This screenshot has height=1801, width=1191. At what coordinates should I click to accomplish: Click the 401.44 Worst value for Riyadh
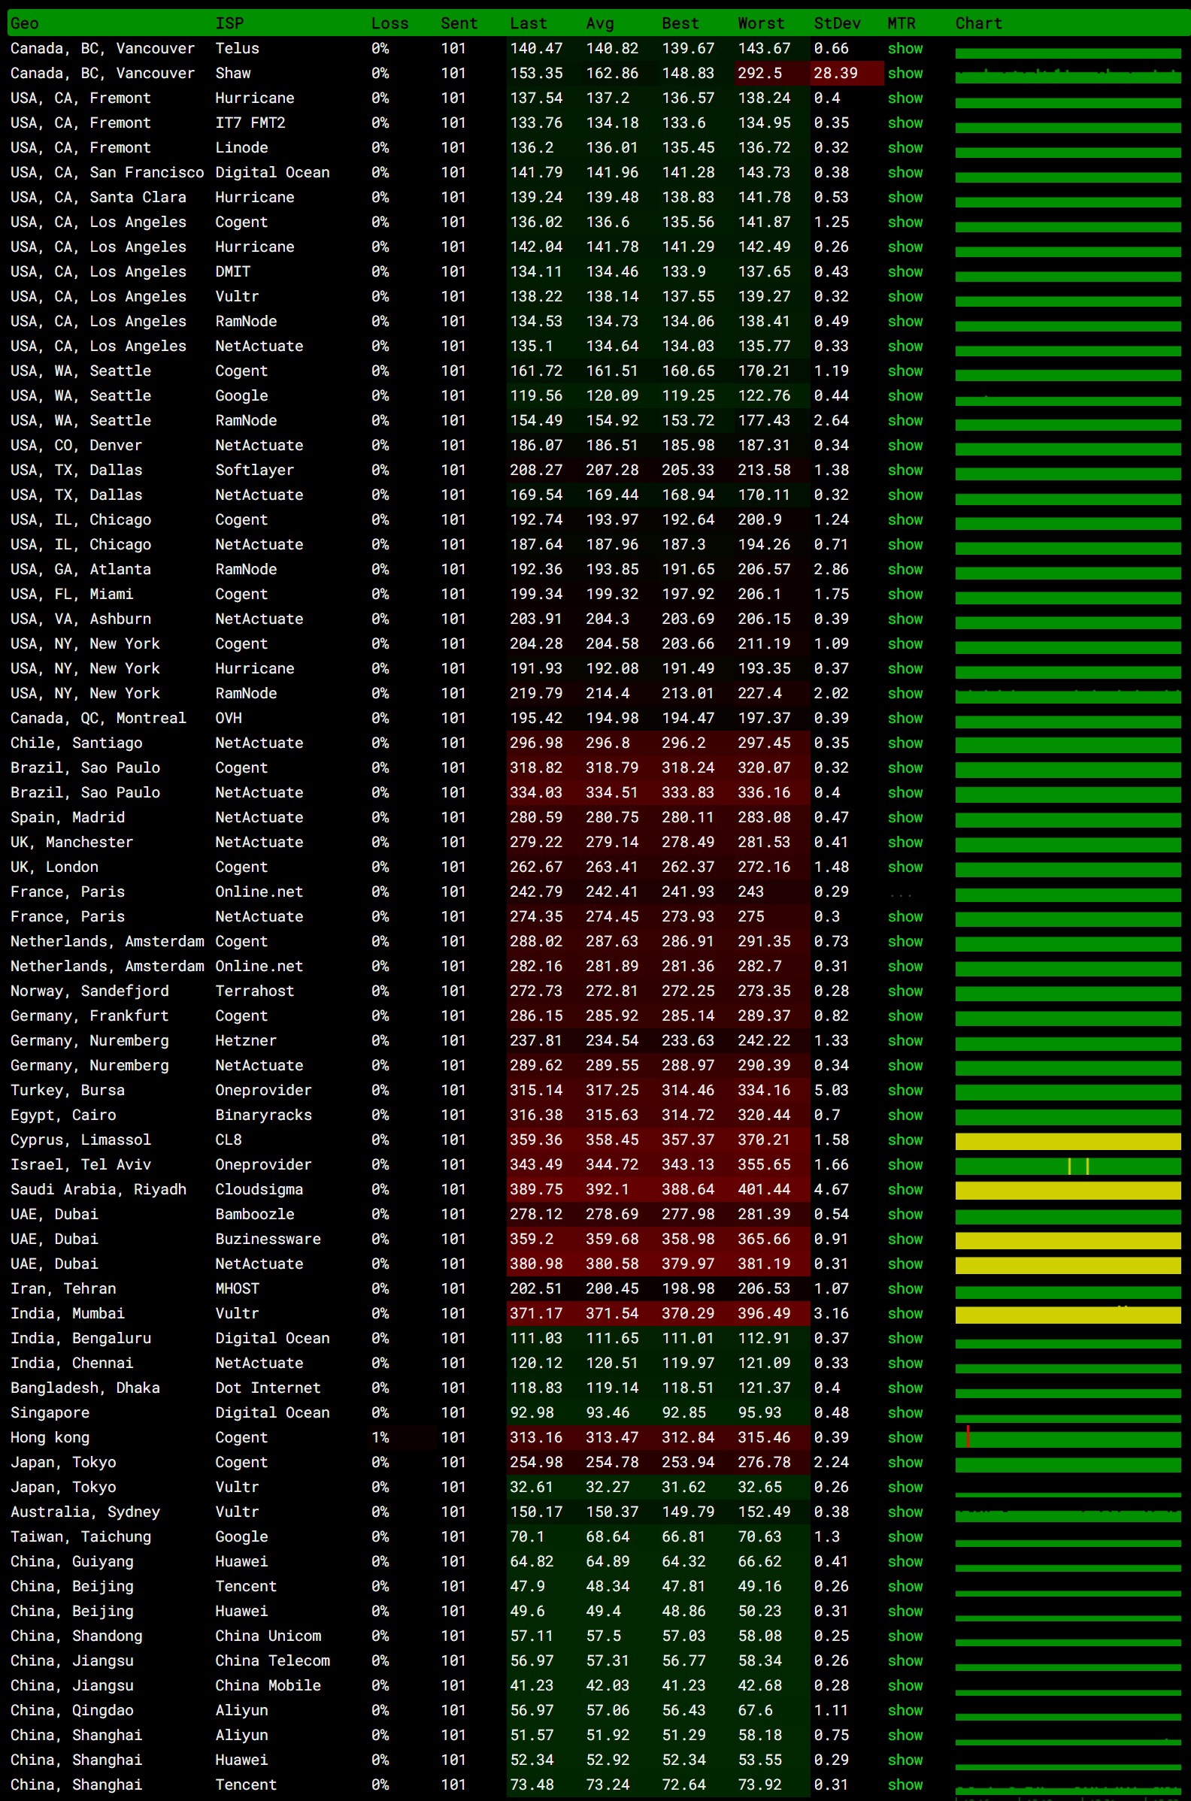point(763,1190)
